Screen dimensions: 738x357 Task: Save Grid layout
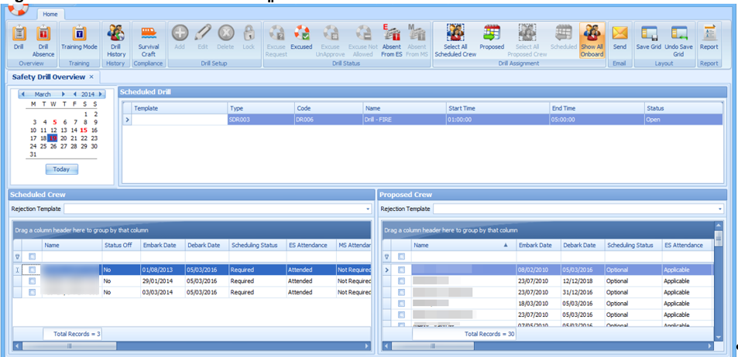click(649, 38)
